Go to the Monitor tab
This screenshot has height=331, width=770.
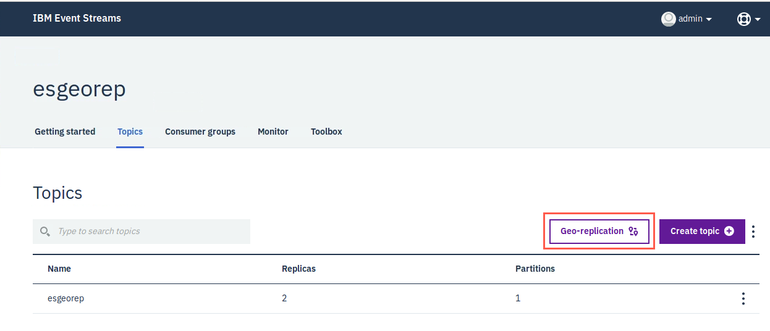coord(273,132)
